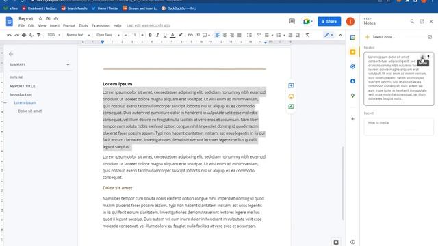Image resolution: width=438 pixels, height=246 pixels.
Task: Decrease the indent
Action: point(290,35)
